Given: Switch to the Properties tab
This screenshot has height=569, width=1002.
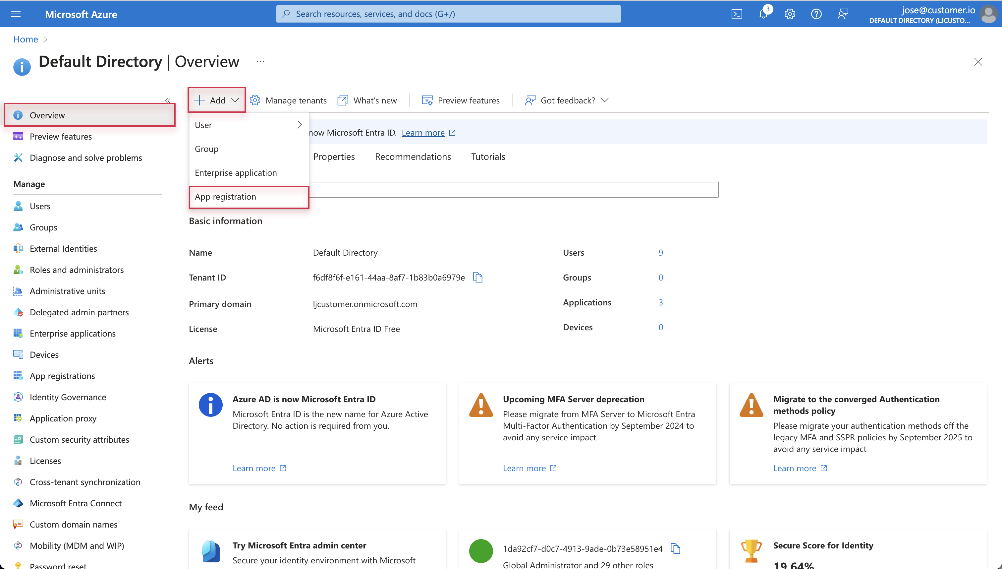Looking at the screenshot, I should coord(334,156).
